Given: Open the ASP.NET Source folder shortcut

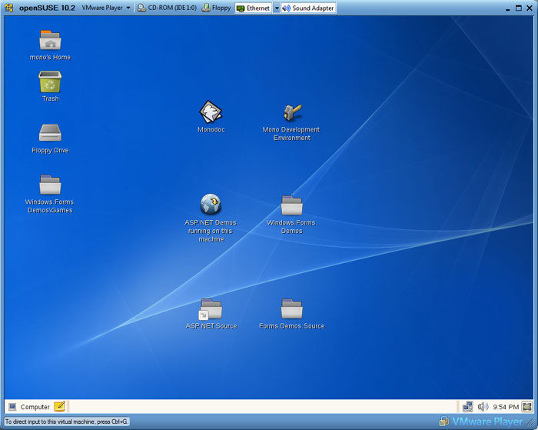Looking at the screenshot, I should 210,309.
